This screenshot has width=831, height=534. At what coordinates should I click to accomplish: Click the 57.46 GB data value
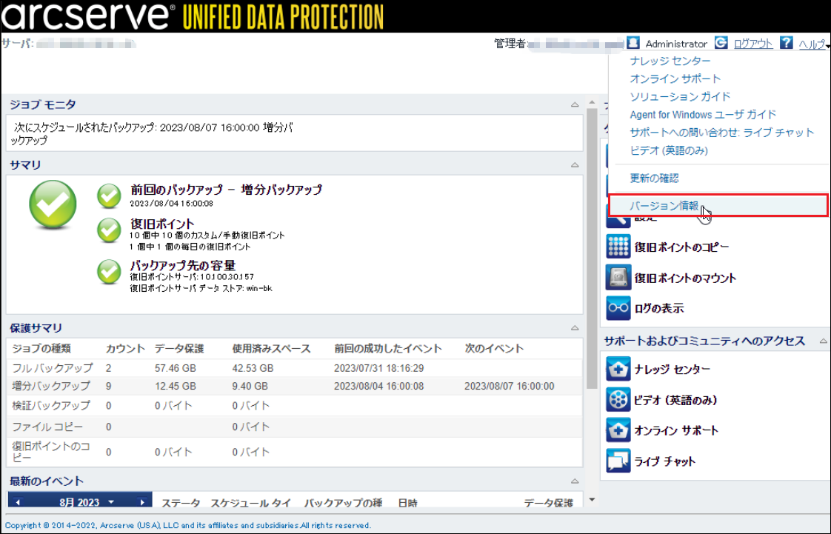[x=176, y=368]
